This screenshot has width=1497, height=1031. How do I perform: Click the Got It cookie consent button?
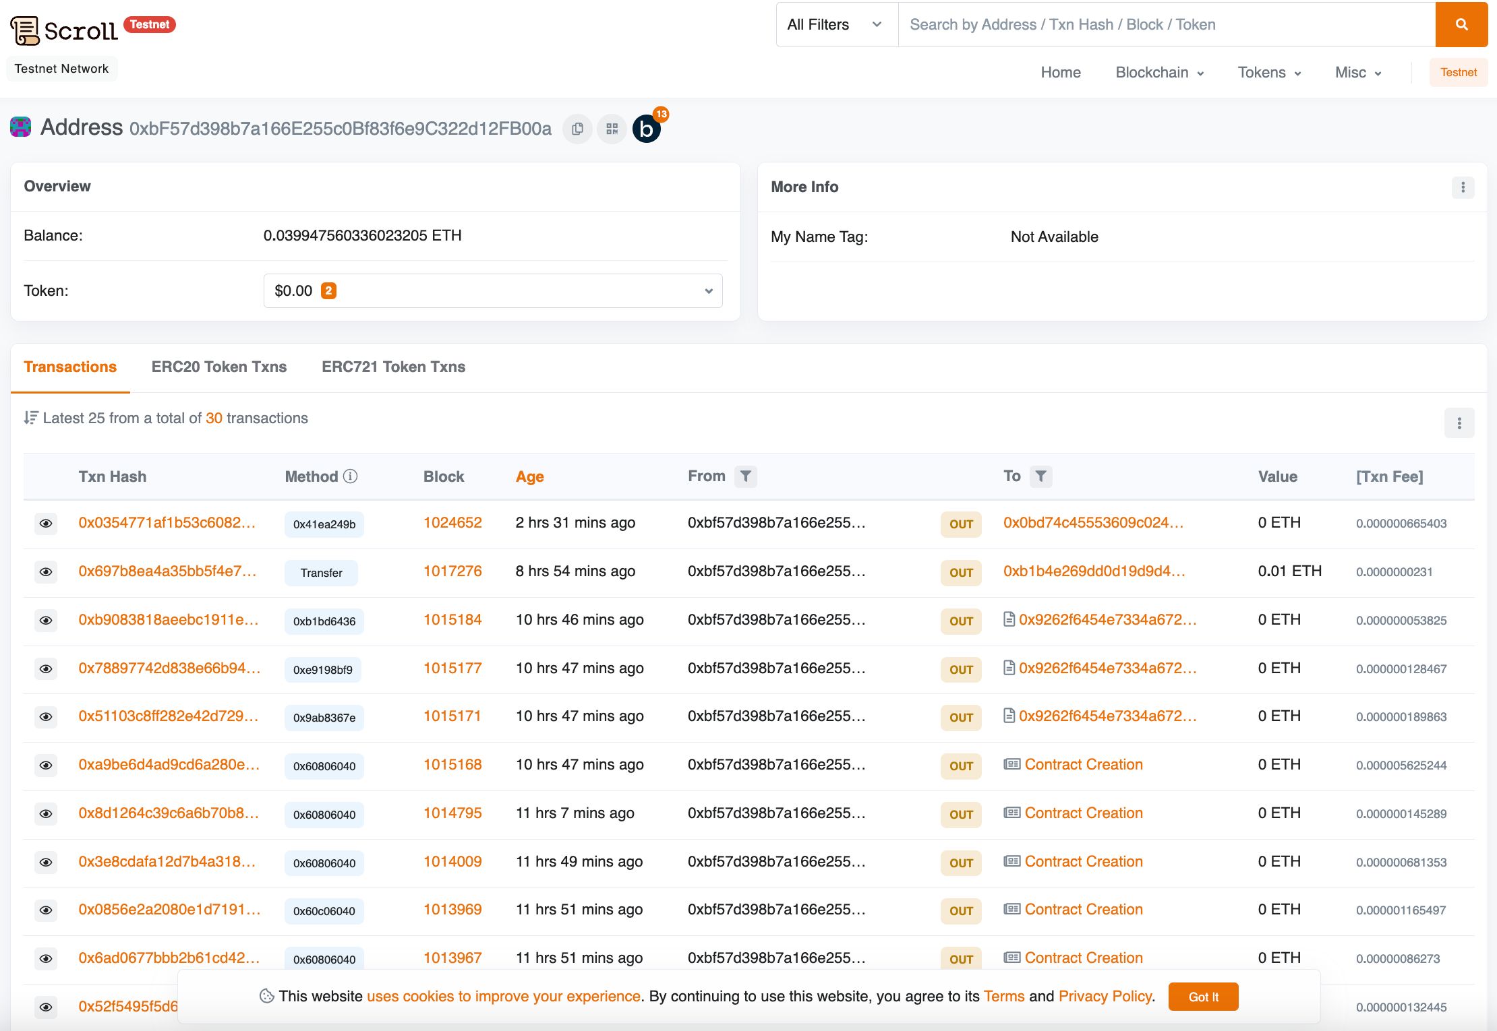1202,996
